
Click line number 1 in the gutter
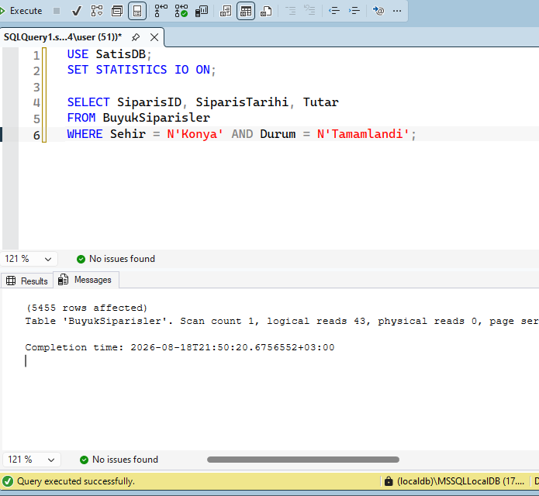36,55
